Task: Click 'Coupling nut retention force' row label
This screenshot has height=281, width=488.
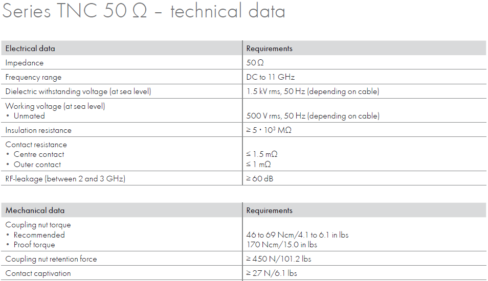Action: (51, 259)
